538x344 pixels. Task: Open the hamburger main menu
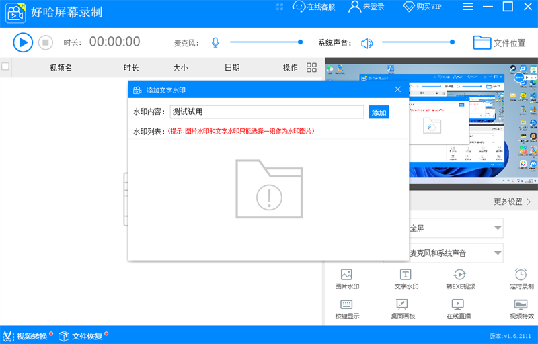pos(468,7)
